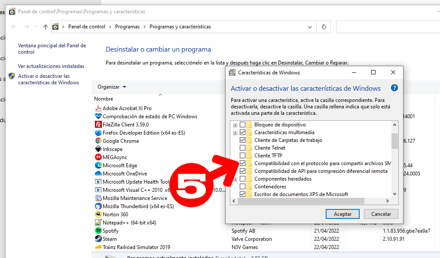Click the Microsoft Edge icon

pyautogui.click(x=98, y=165)
